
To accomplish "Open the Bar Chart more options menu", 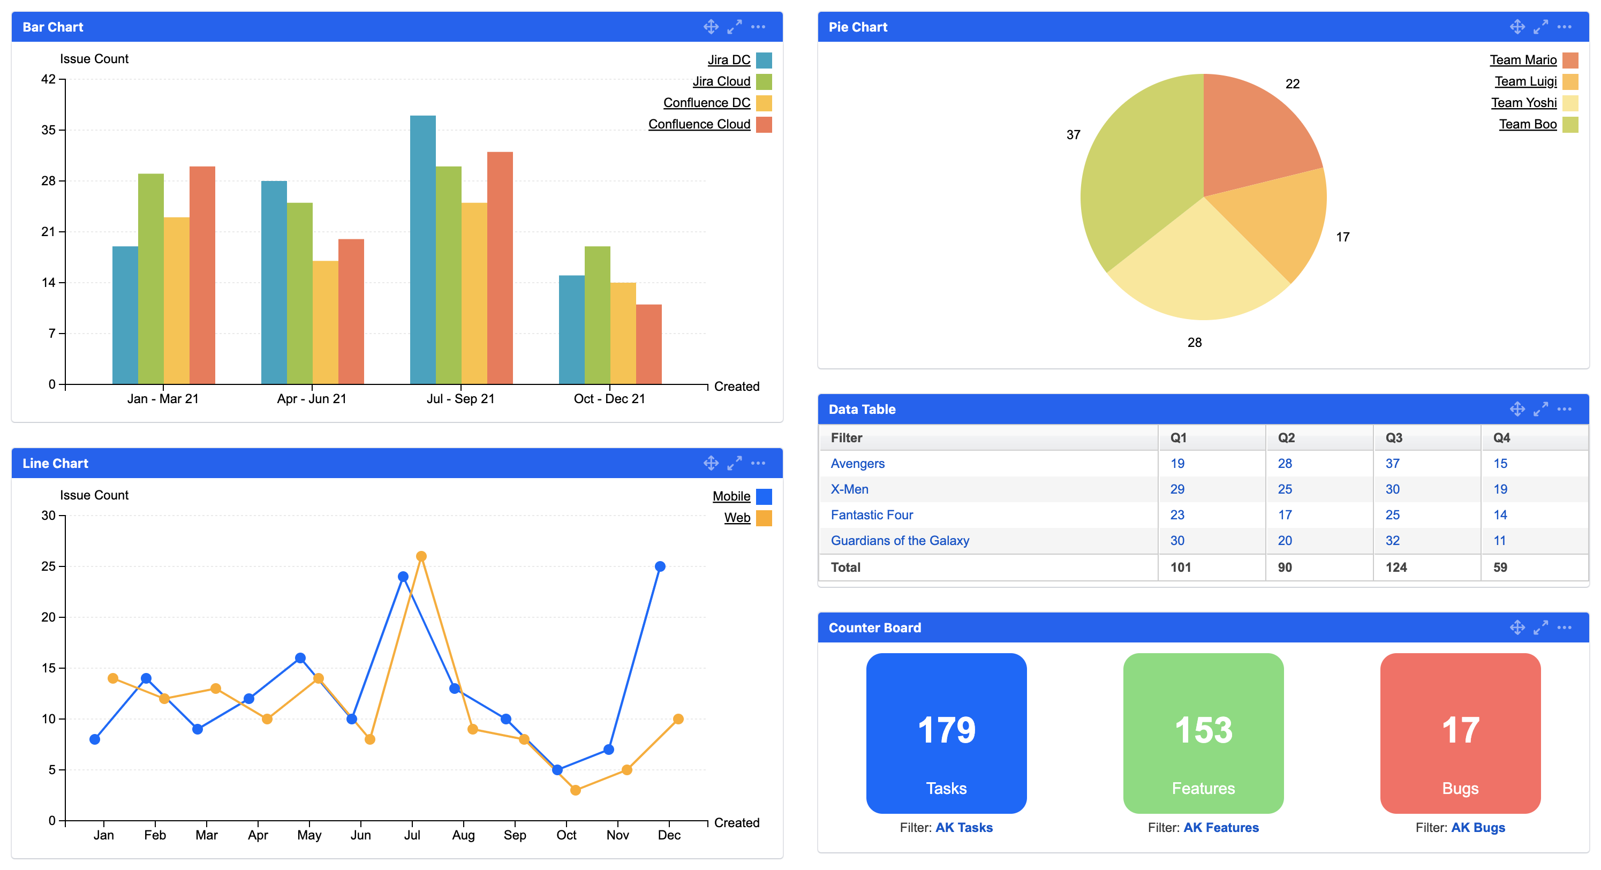I will coord(759,27).
